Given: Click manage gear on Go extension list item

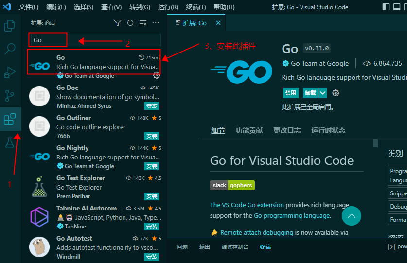Looking at the screenshot, I should point(157,75).
